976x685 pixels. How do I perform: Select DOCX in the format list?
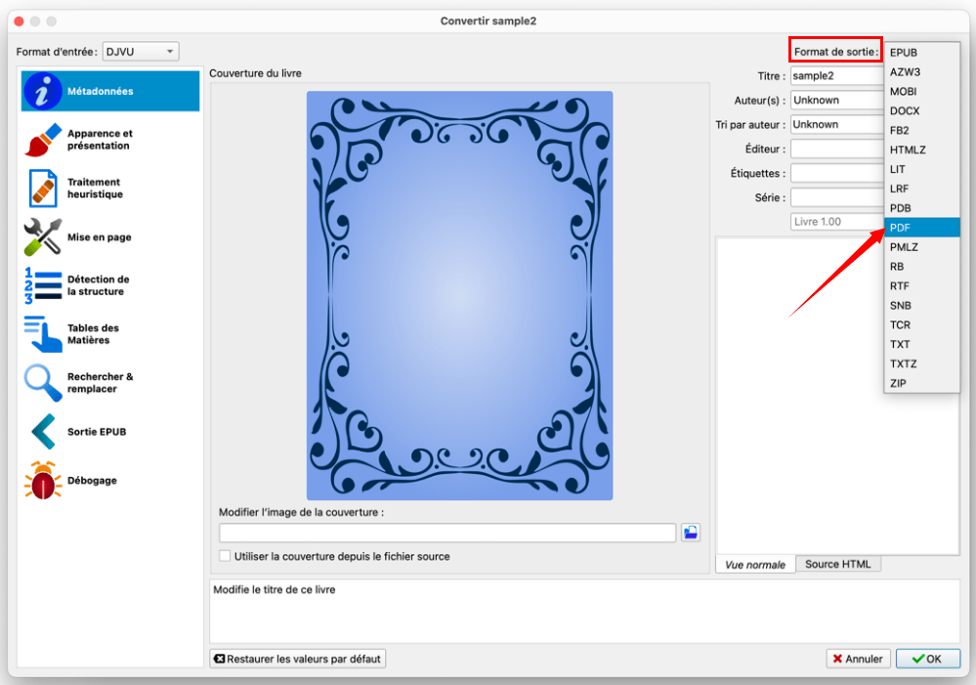921,110
